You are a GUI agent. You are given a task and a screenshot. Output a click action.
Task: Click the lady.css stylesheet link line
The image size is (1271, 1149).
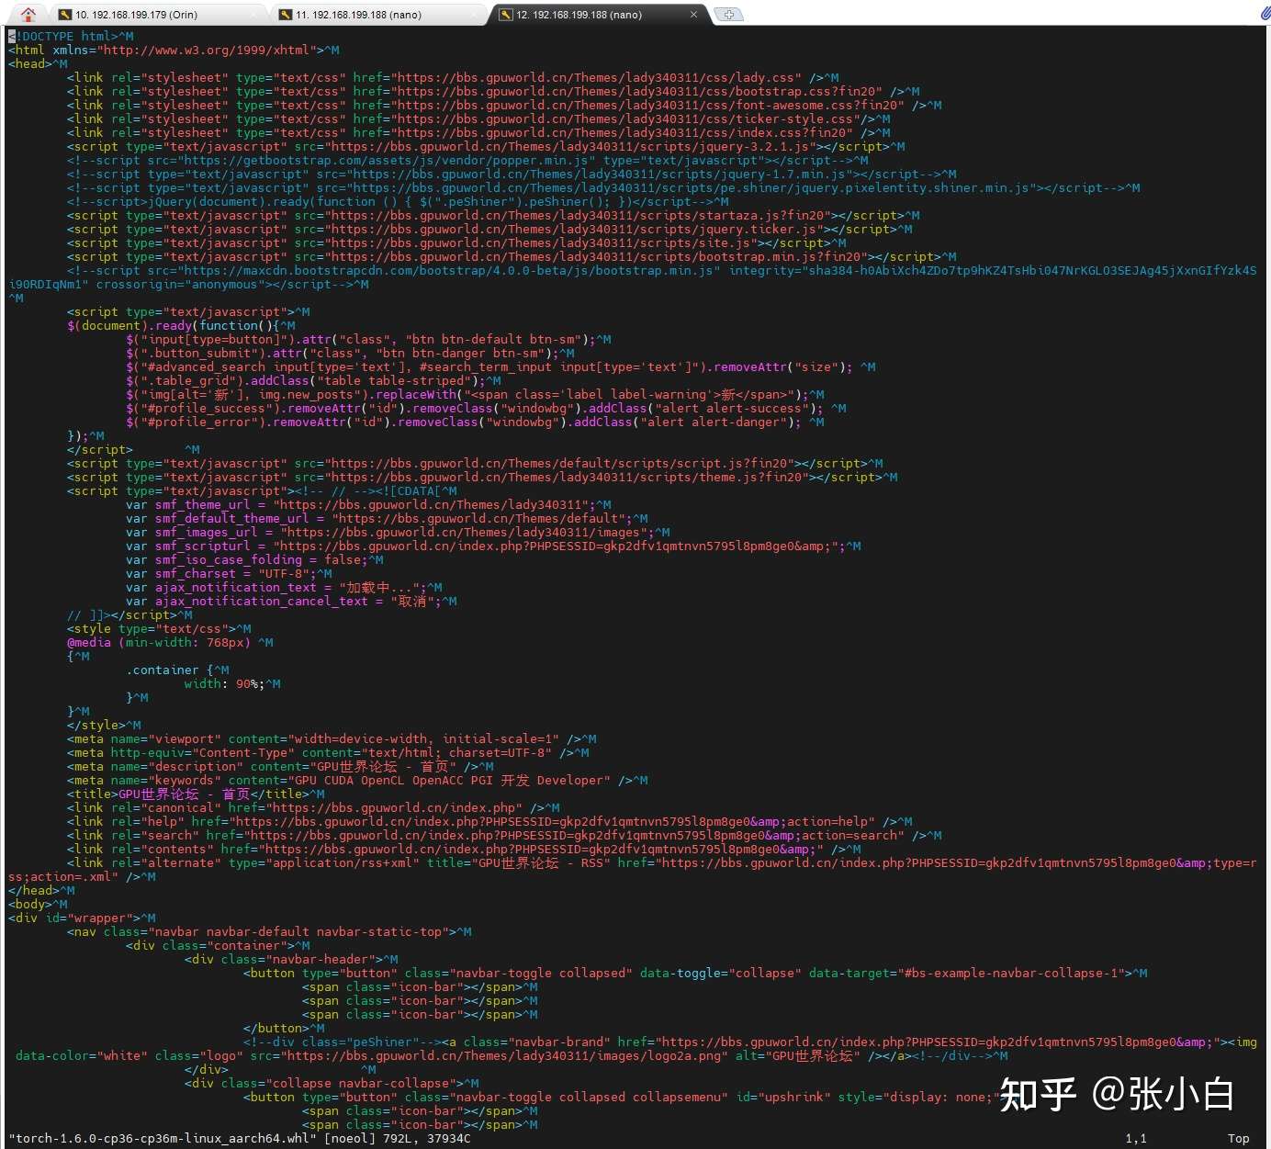tap(453, 77)
